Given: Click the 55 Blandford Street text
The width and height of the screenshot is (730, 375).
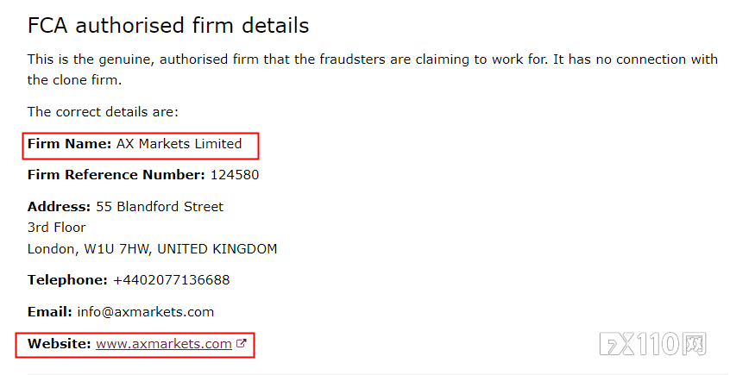Looking at the screenshot, I should point(160,207).
